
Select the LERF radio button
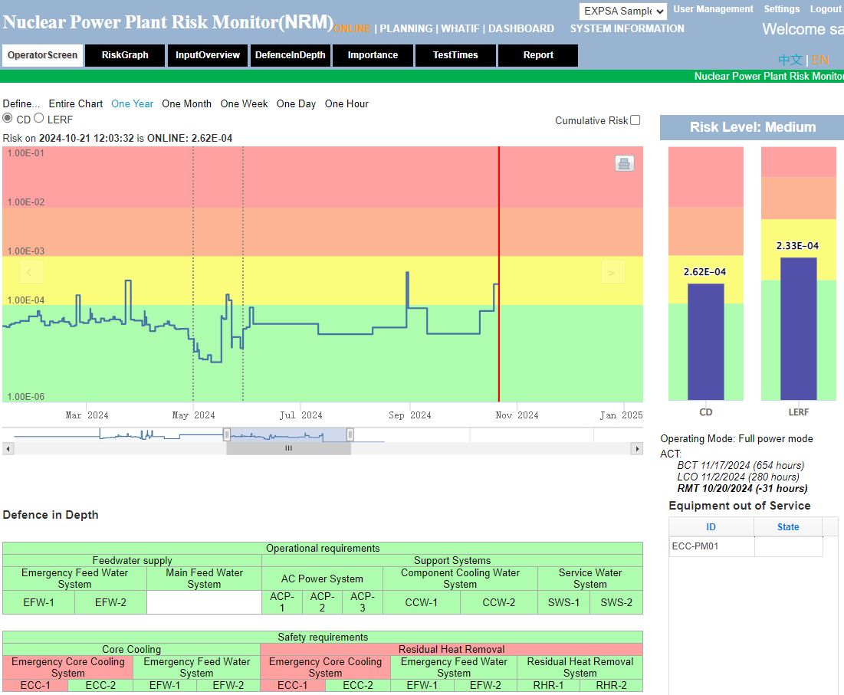[x=38, y=119]
